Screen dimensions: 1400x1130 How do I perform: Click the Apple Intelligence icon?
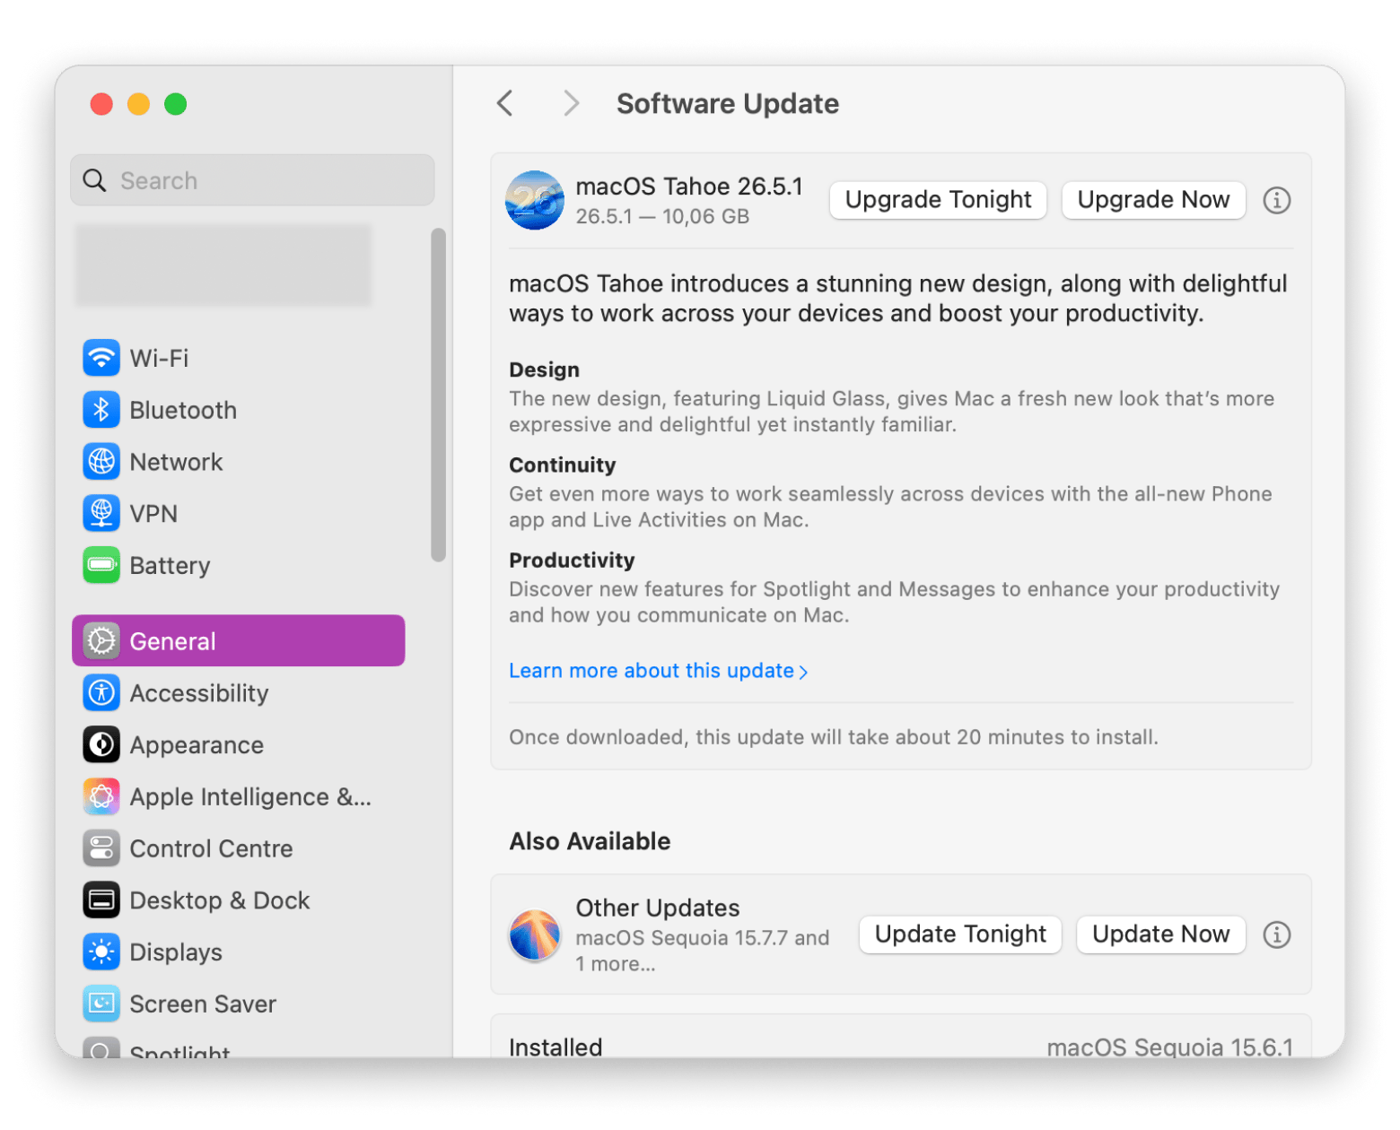[x=101, y=796]
